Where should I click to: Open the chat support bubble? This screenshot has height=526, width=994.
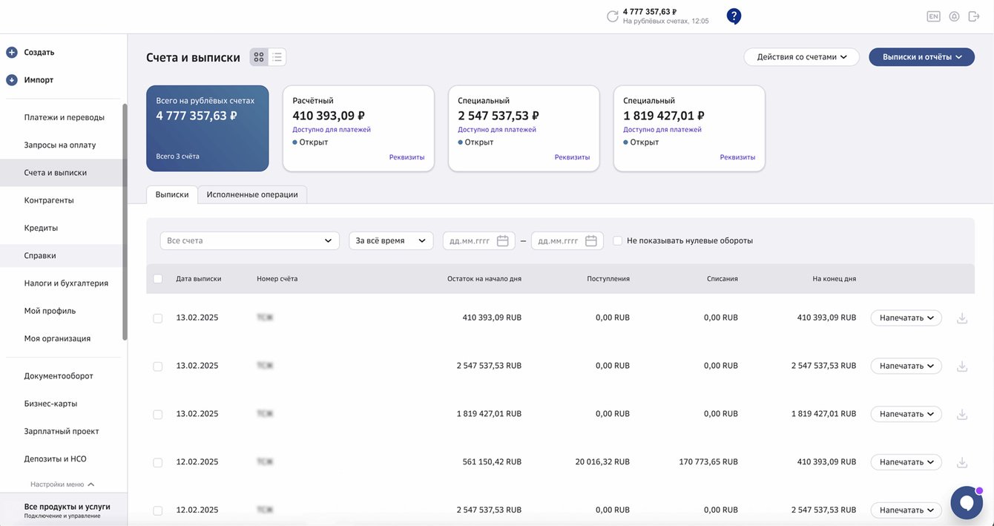click(x=967, y=502)
